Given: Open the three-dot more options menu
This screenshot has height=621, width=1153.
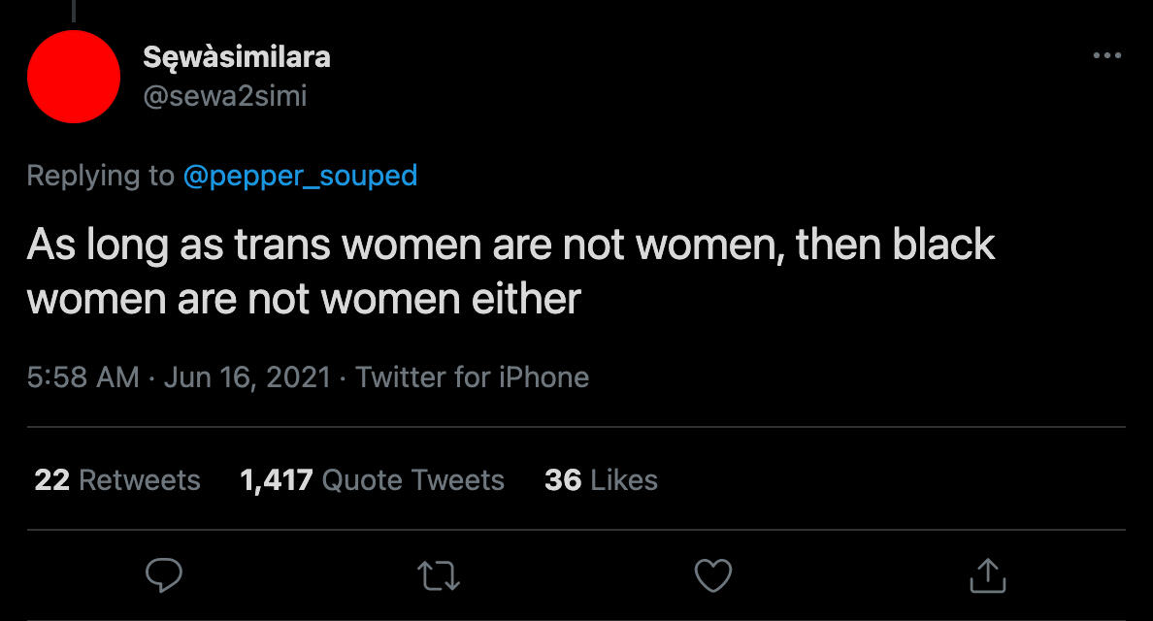Looking at the screenshot, I should 1106,56.
